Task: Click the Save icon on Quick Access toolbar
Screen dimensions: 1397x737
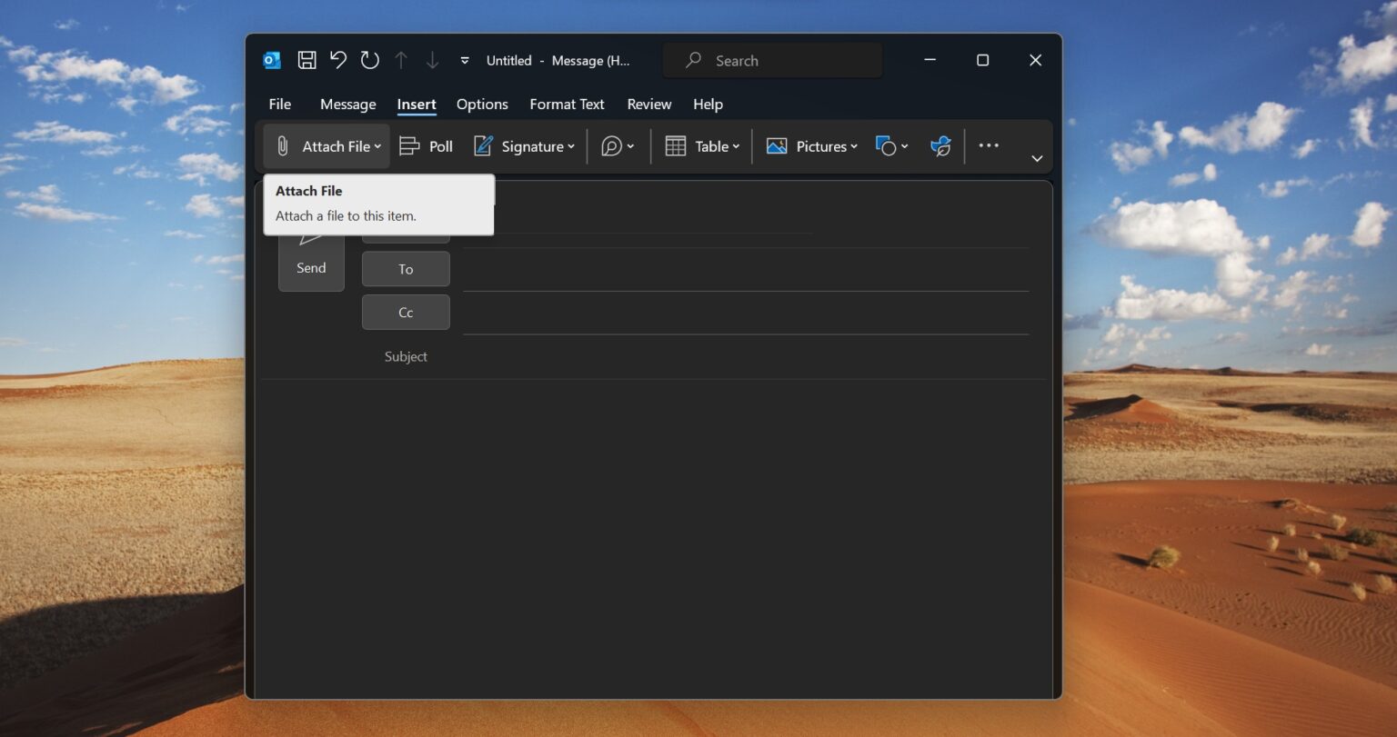Action: pyautogui.click(x=307, y=60)
